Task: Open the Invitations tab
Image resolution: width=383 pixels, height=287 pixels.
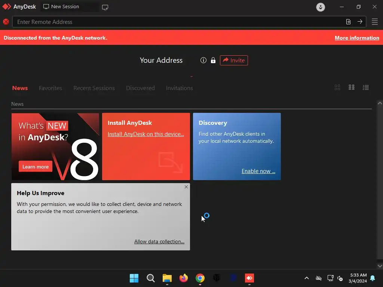Action: (x=180, y=88)
